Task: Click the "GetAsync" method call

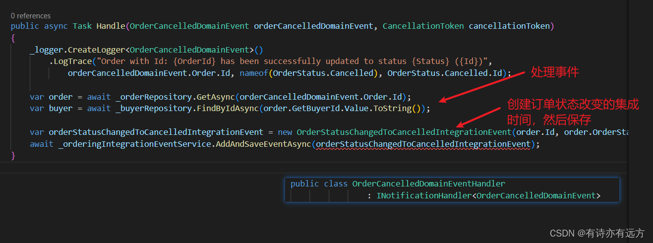Action: [216, 97]
